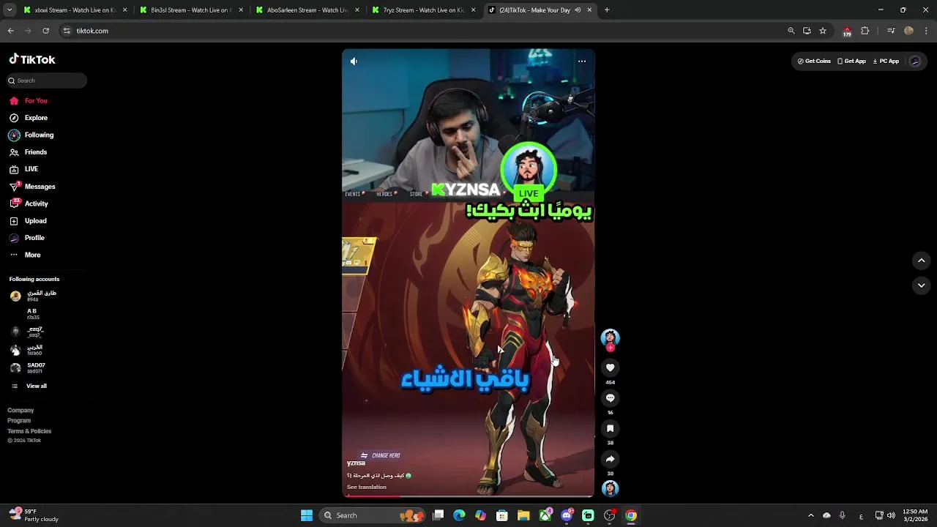Mute or unmute the video
This screenshot has height=527, width=937.
click(x=354, y=61)
